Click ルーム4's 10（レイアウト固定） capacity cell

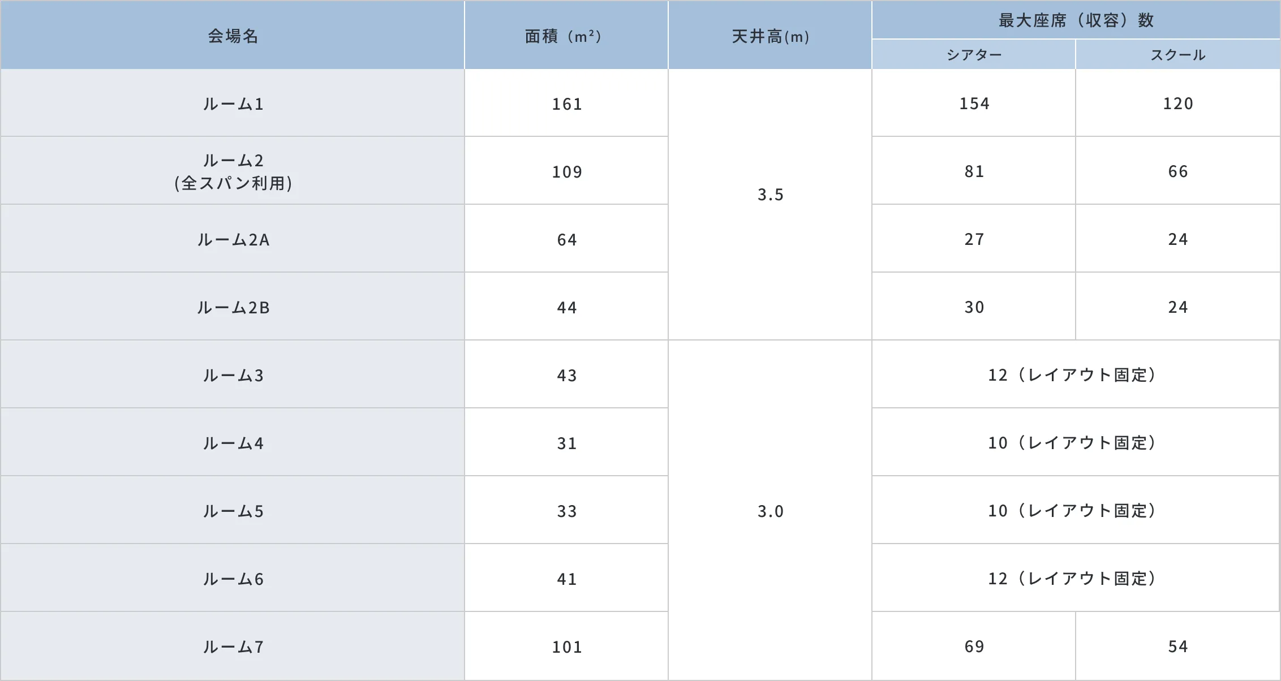tap(1075, 443)
